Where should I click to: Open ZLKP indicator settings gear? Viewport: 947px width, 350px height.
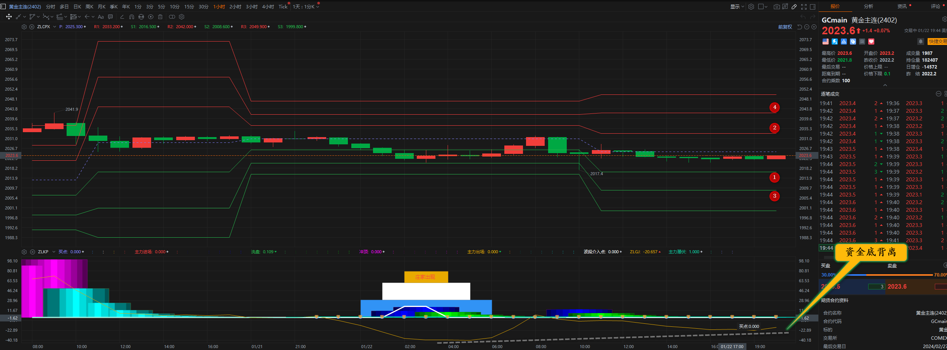tap(24, 252)
